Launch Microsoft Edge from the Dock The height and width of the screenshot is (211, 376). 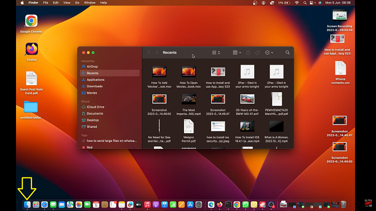point(211,204)
